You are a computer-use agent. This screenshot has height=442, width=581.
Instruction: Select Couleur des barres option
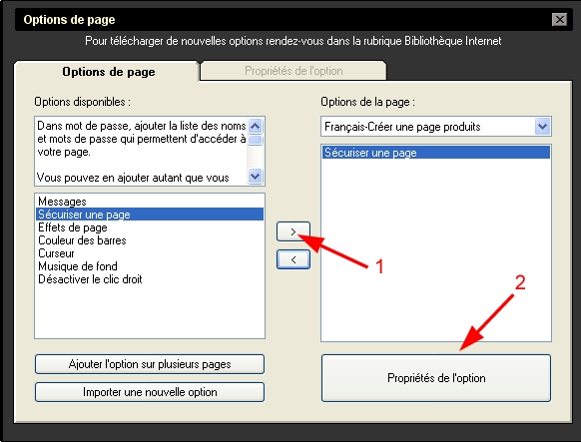pyautogui.click(x=82, y=240)
